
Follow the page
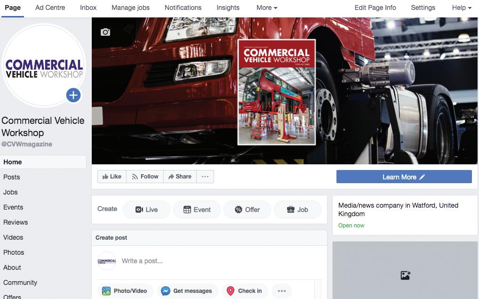(145, 177)
